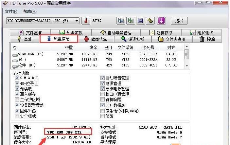Toggle the 高级电源管理 checkbox
The height and width of the screenshot is (145, 230).
[102, 89]
